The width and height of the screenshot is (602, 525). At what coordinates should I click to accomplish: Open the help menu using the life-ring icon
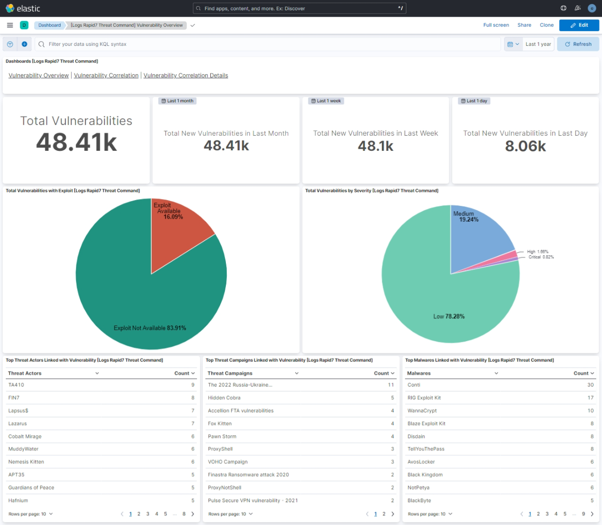(x=563, y=8)
